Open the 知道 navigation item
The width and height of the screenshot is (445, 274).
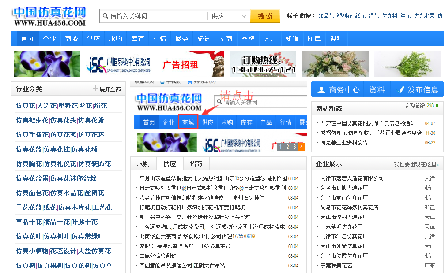(292, 38)
